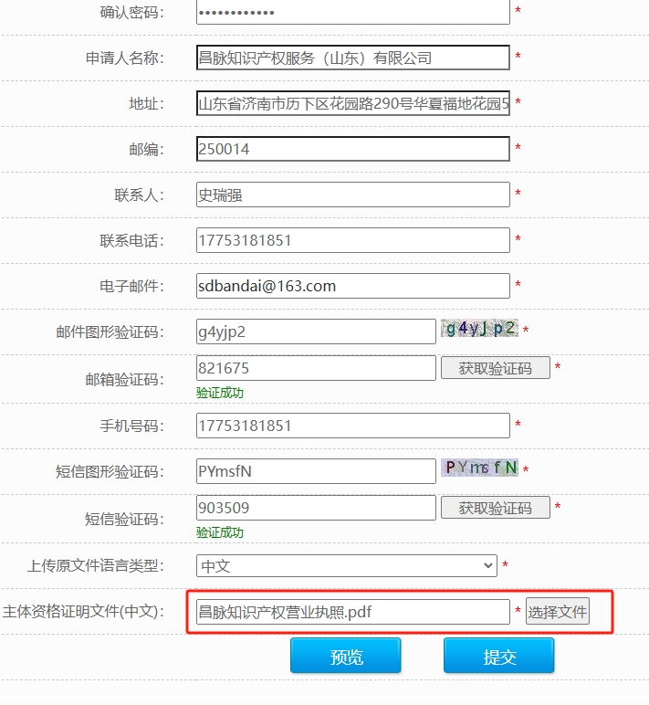The width and height of the screenshot is (649, 705).
Task: Click the 短信图形验证码 text input
Action: [x=316, y=471]
